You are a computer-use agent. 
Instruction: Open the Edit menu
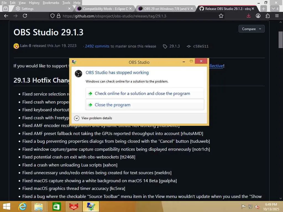[x=12, y=3]
